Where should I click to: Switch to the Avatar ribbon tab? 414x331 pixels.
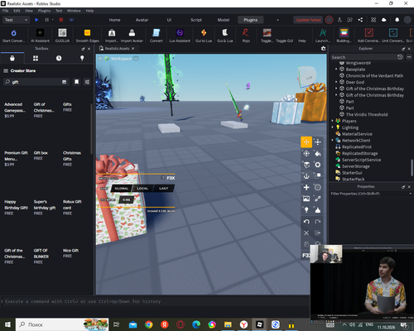(142, 20)
